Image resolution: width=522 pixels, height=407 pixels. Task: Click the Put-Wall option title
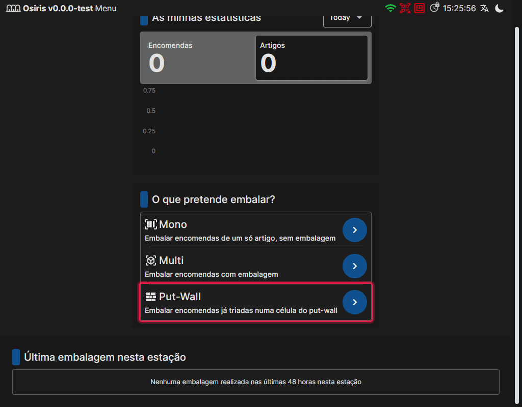180,297
